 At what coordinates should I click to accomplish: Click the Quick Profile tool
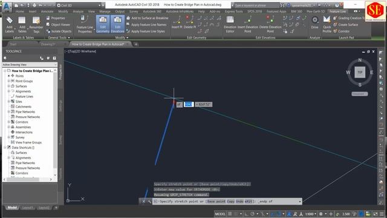327,24
